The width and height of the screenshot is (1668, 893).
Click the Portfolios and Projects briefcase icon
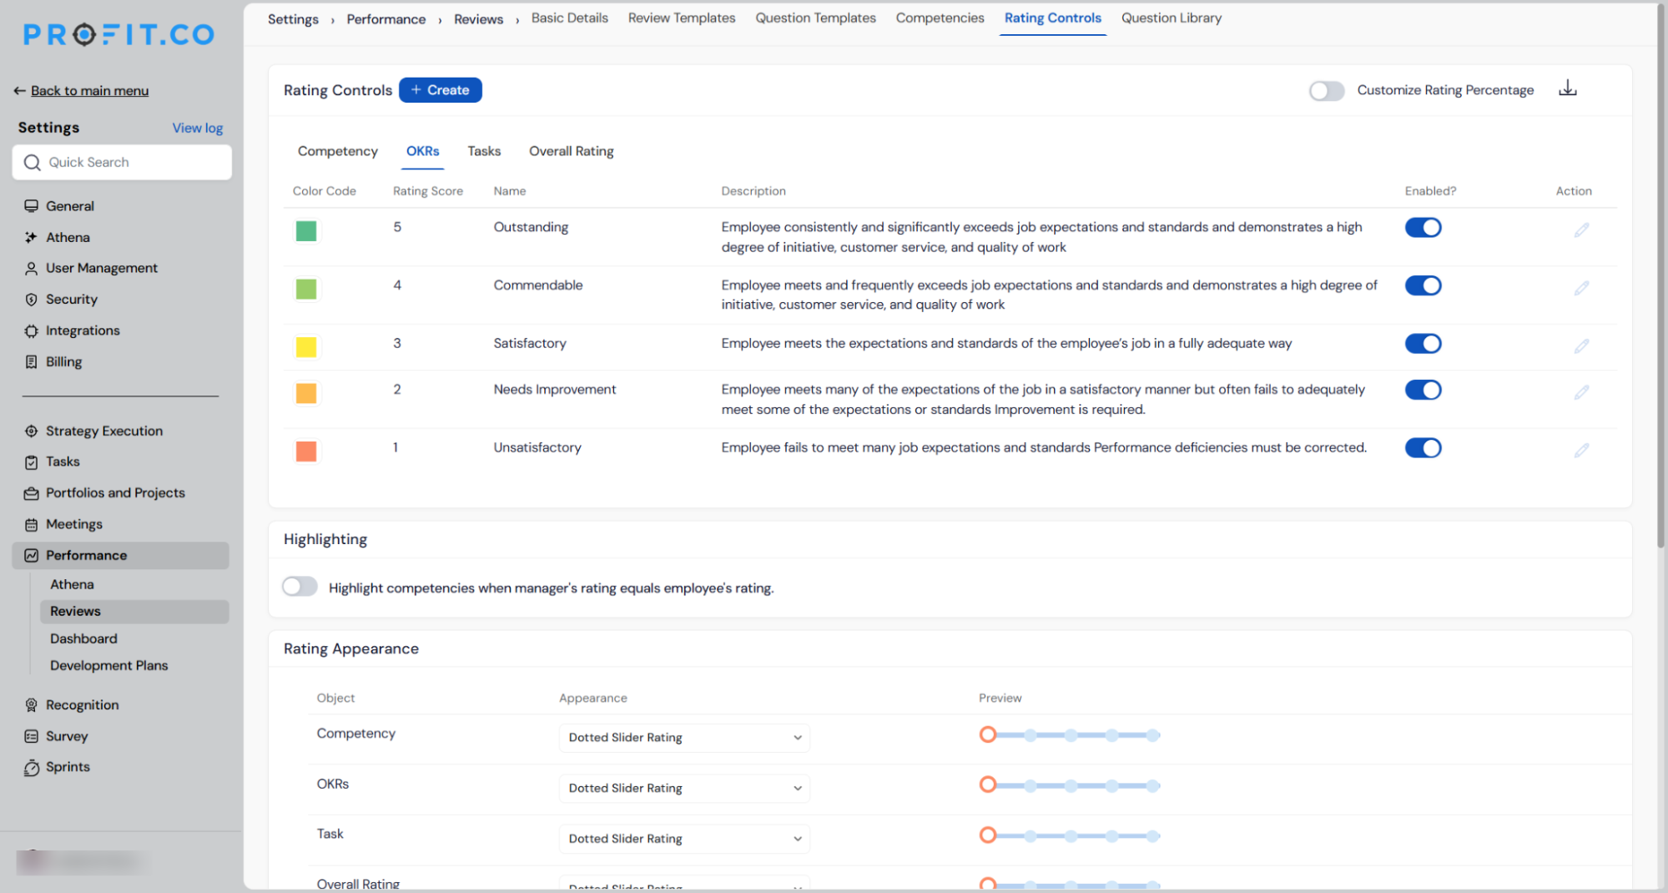point(31,493)
